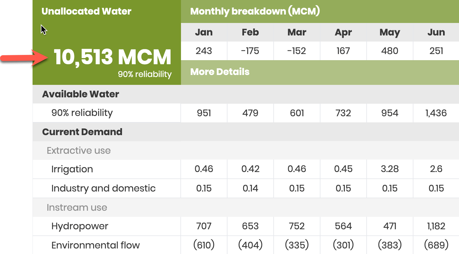Select the Jun column header
459x254 pixels.
[436, 32]
